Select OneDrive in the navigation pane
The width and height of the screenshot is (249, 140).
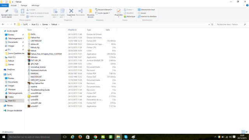click(x=11, y=70)
